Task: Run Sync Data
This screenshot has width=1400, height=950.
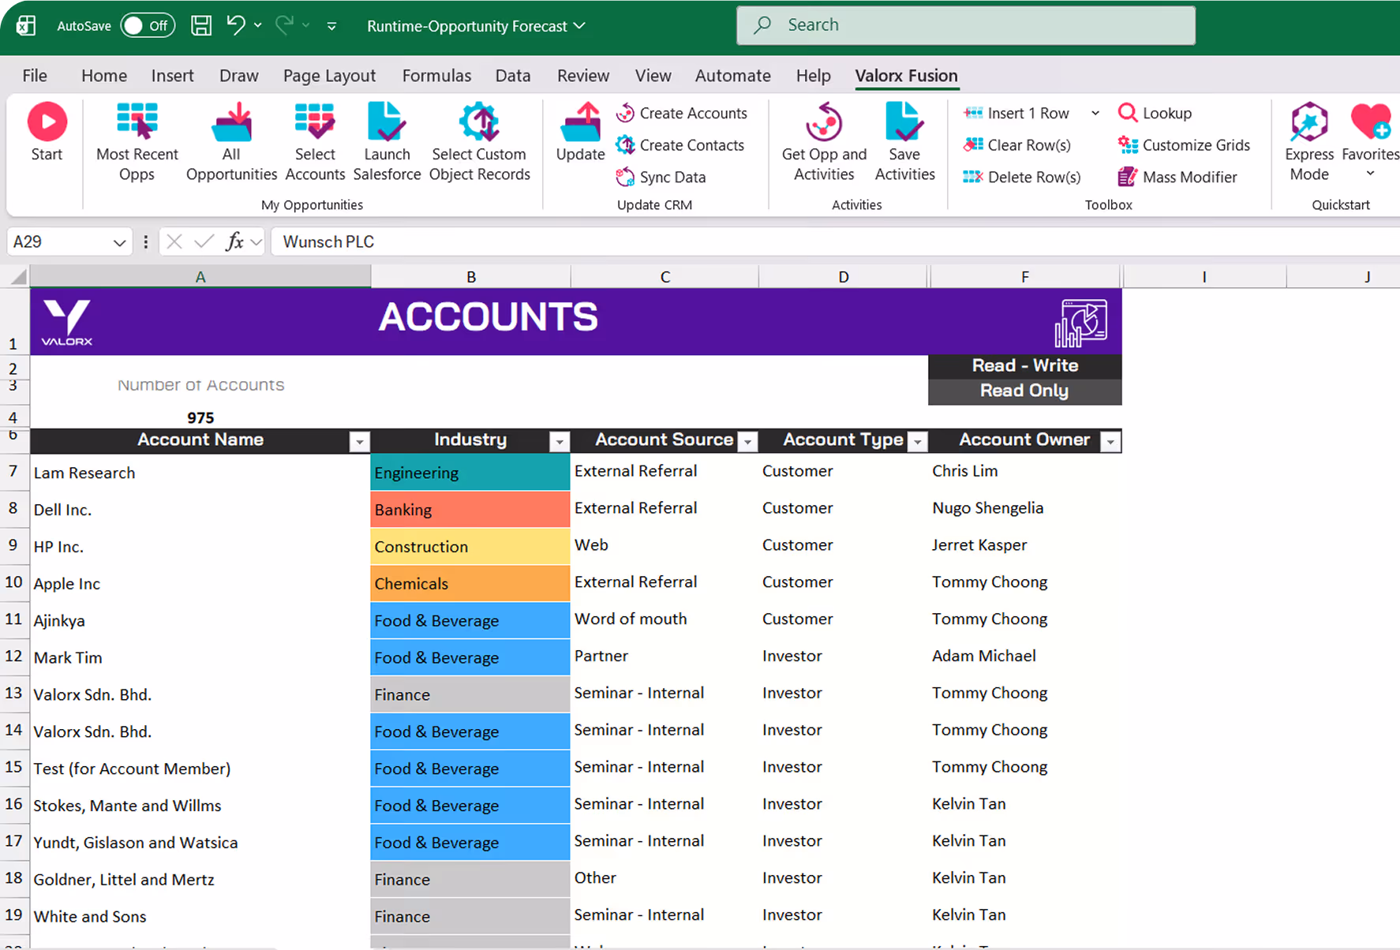Action: (661, 177)
